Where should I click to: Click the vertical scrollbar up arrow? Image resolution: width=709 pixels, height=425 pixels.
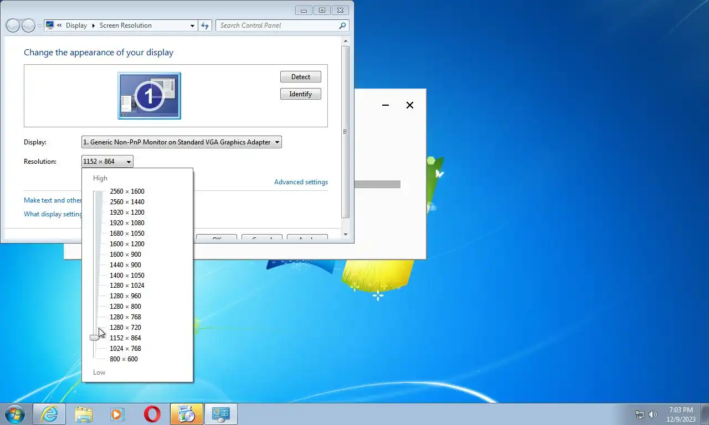346,41
